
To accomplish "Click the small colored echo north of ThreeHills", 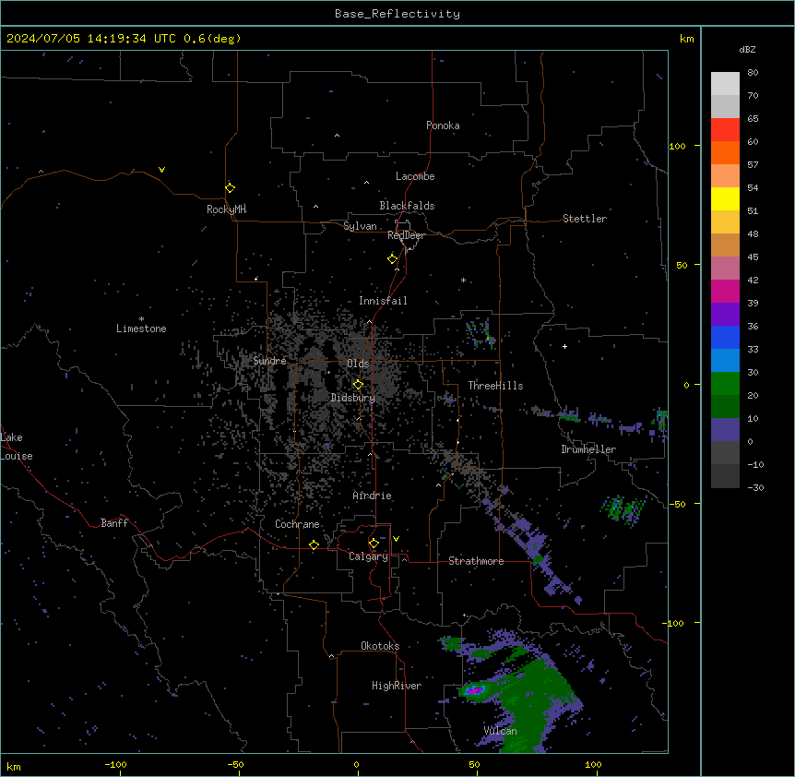I will 481,334.
